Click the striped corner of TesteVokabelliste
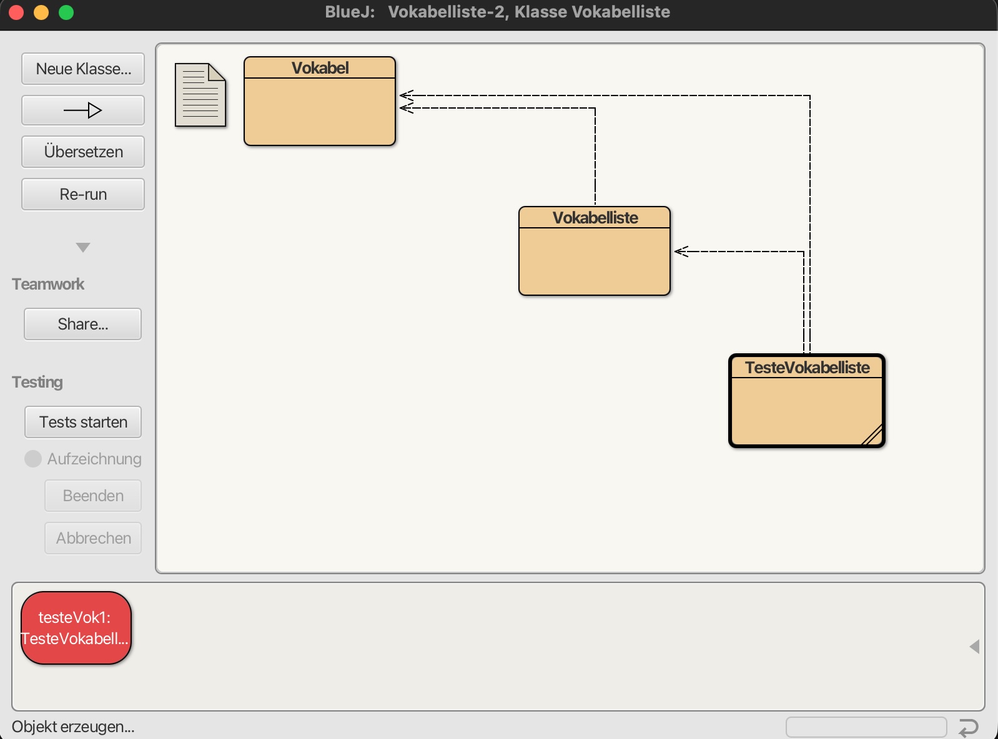998x739 pixels. click(873, 435)
